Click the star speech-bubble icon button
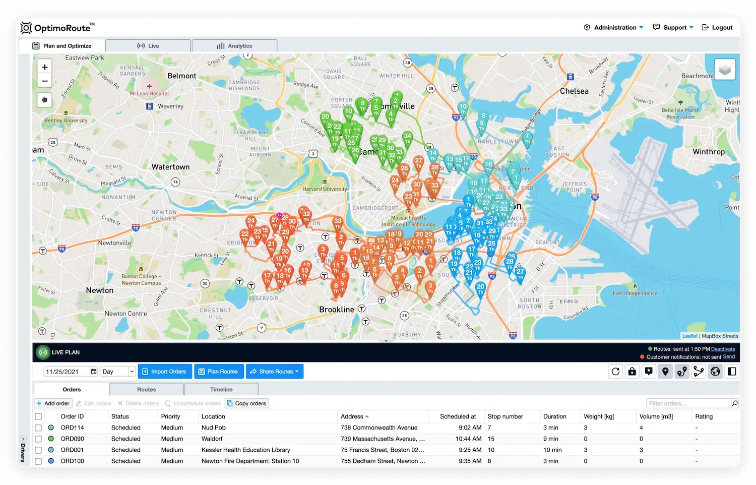Screen dimensions: 756x485 [x=649, y=372]
